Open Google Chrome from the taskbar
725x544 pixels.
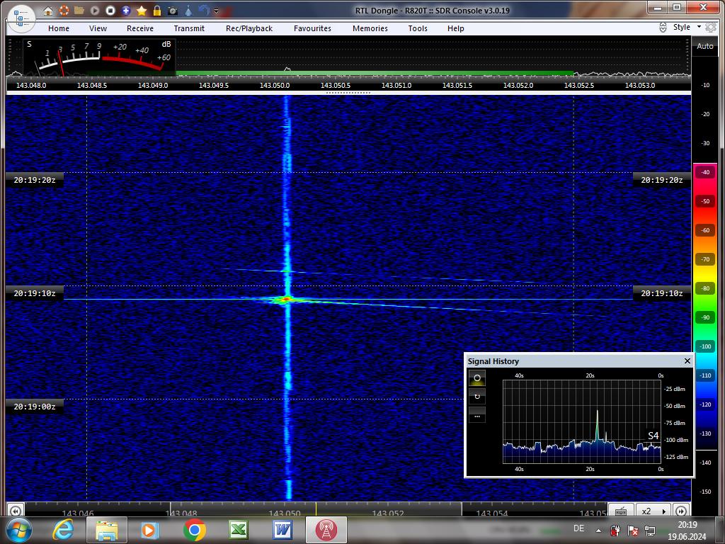point(194,530)
